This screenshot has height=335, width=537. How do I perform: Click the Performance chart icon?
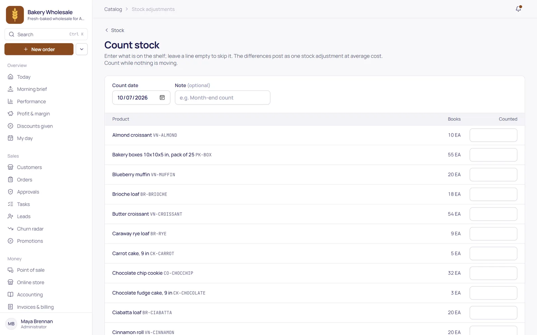10,101
